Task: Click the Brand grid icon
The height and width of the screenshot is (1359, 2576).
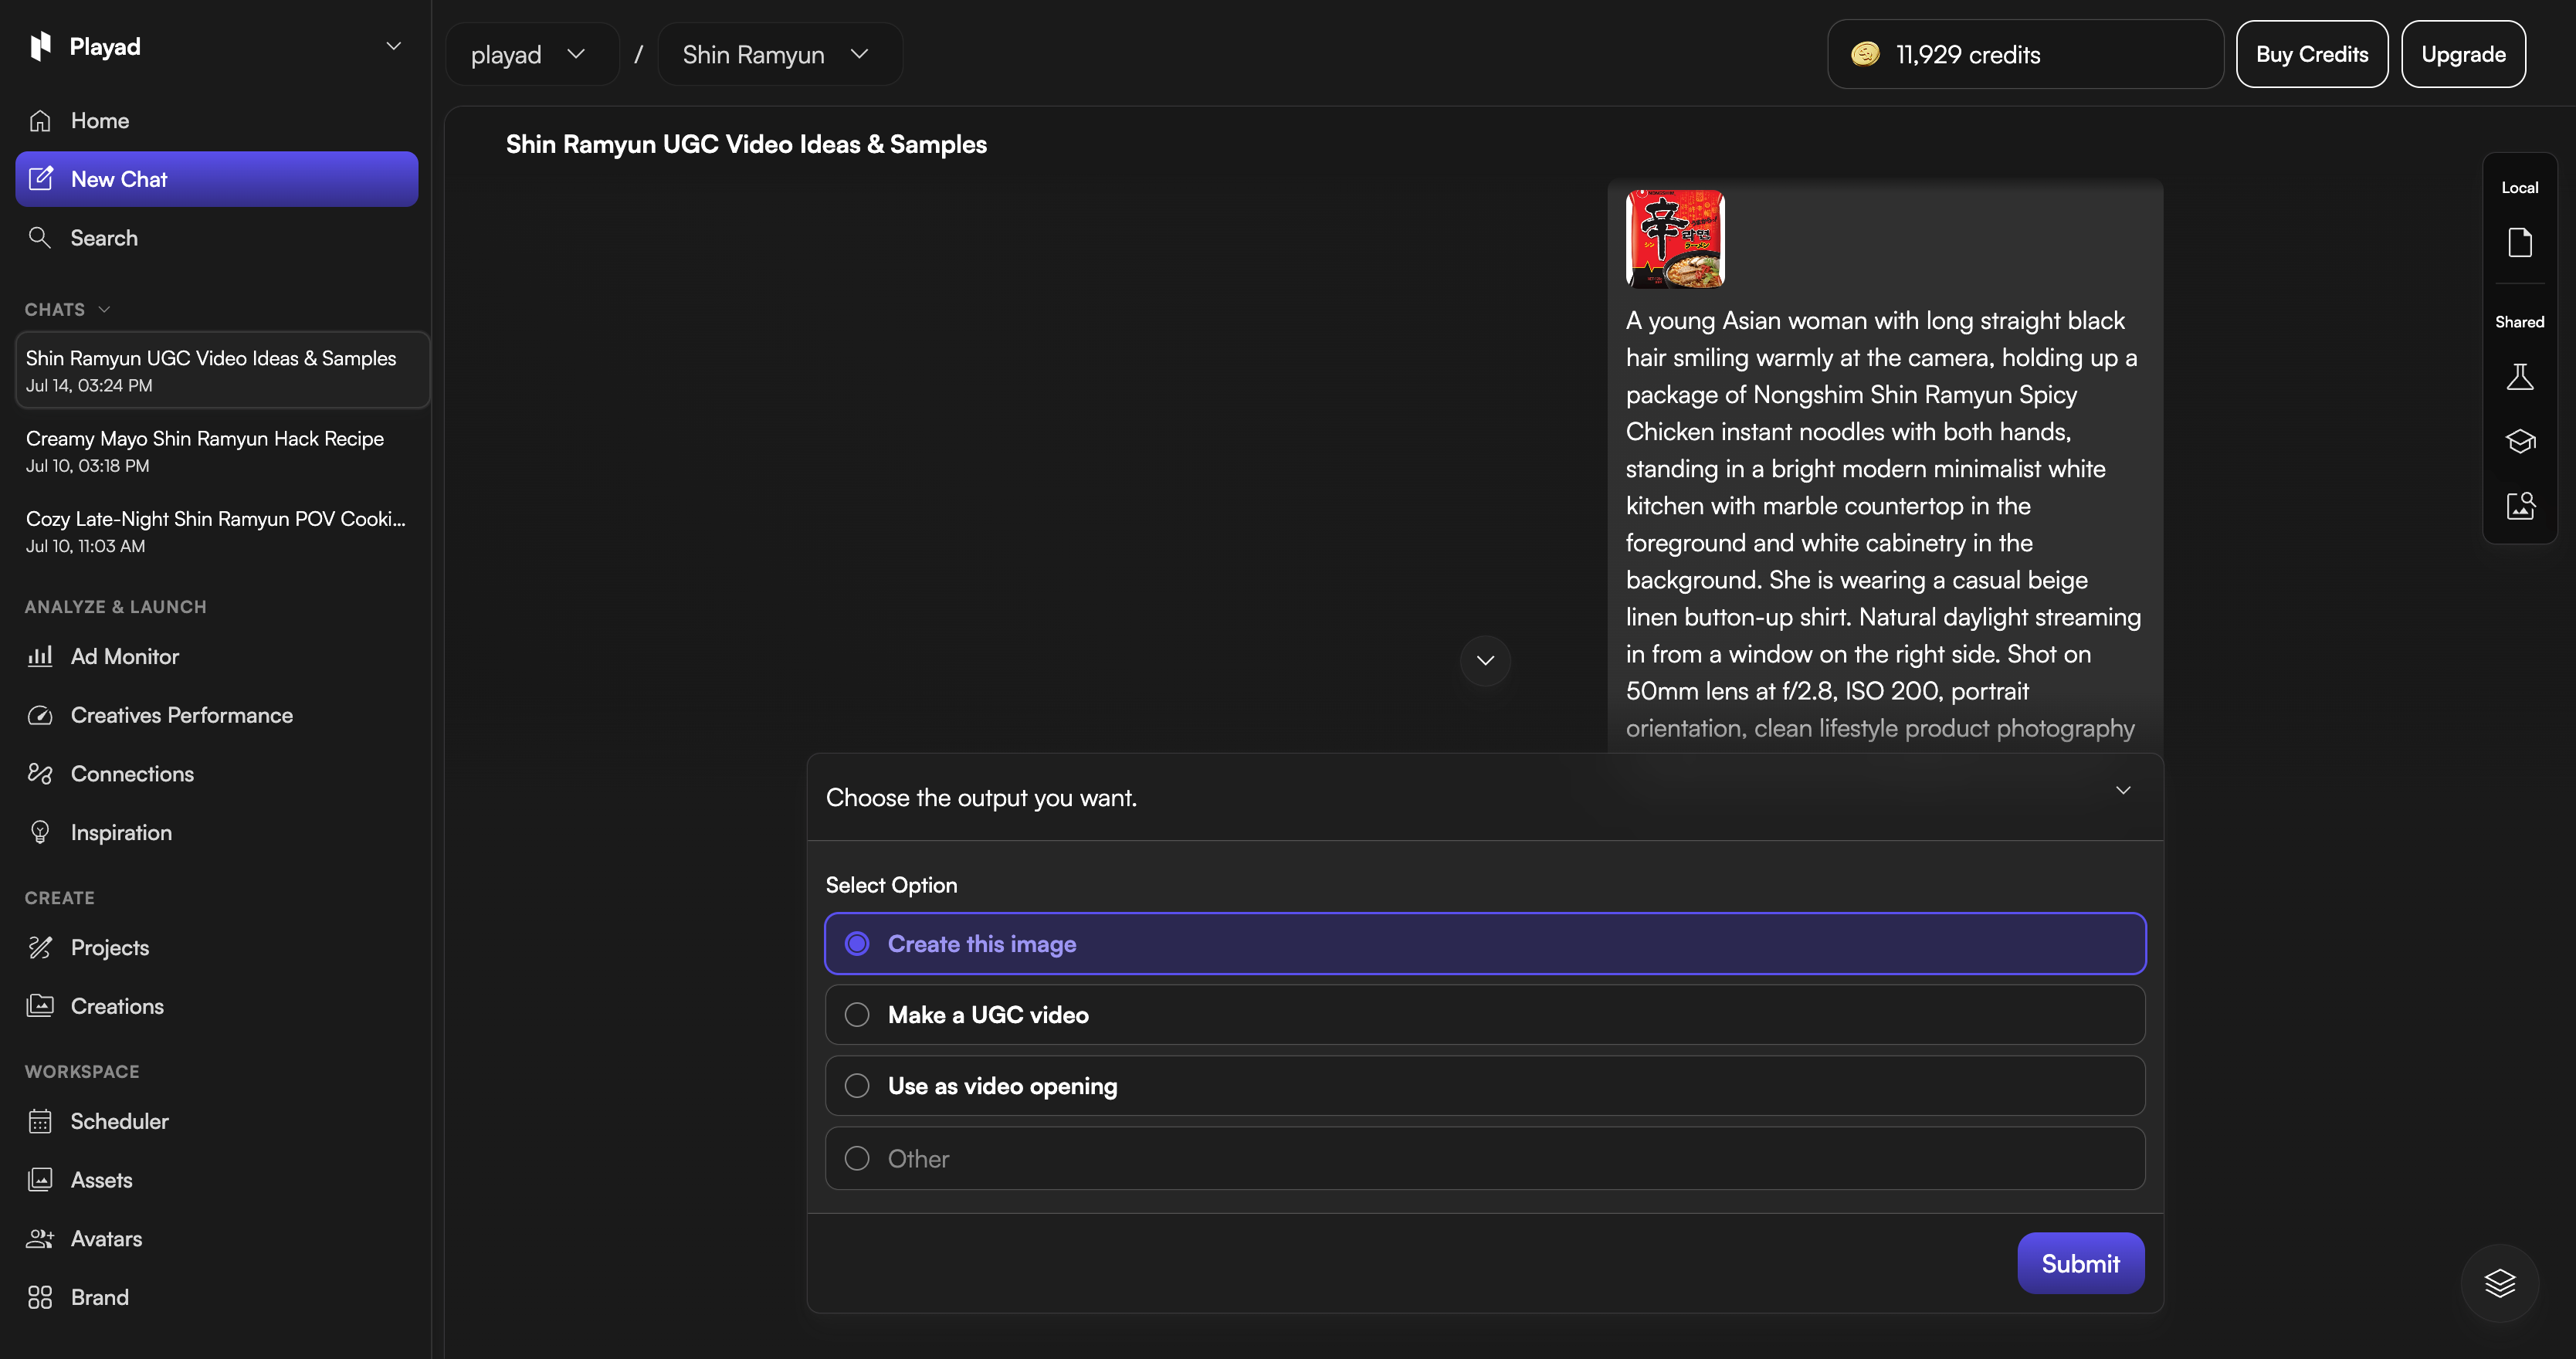Action: (40, 1298)
